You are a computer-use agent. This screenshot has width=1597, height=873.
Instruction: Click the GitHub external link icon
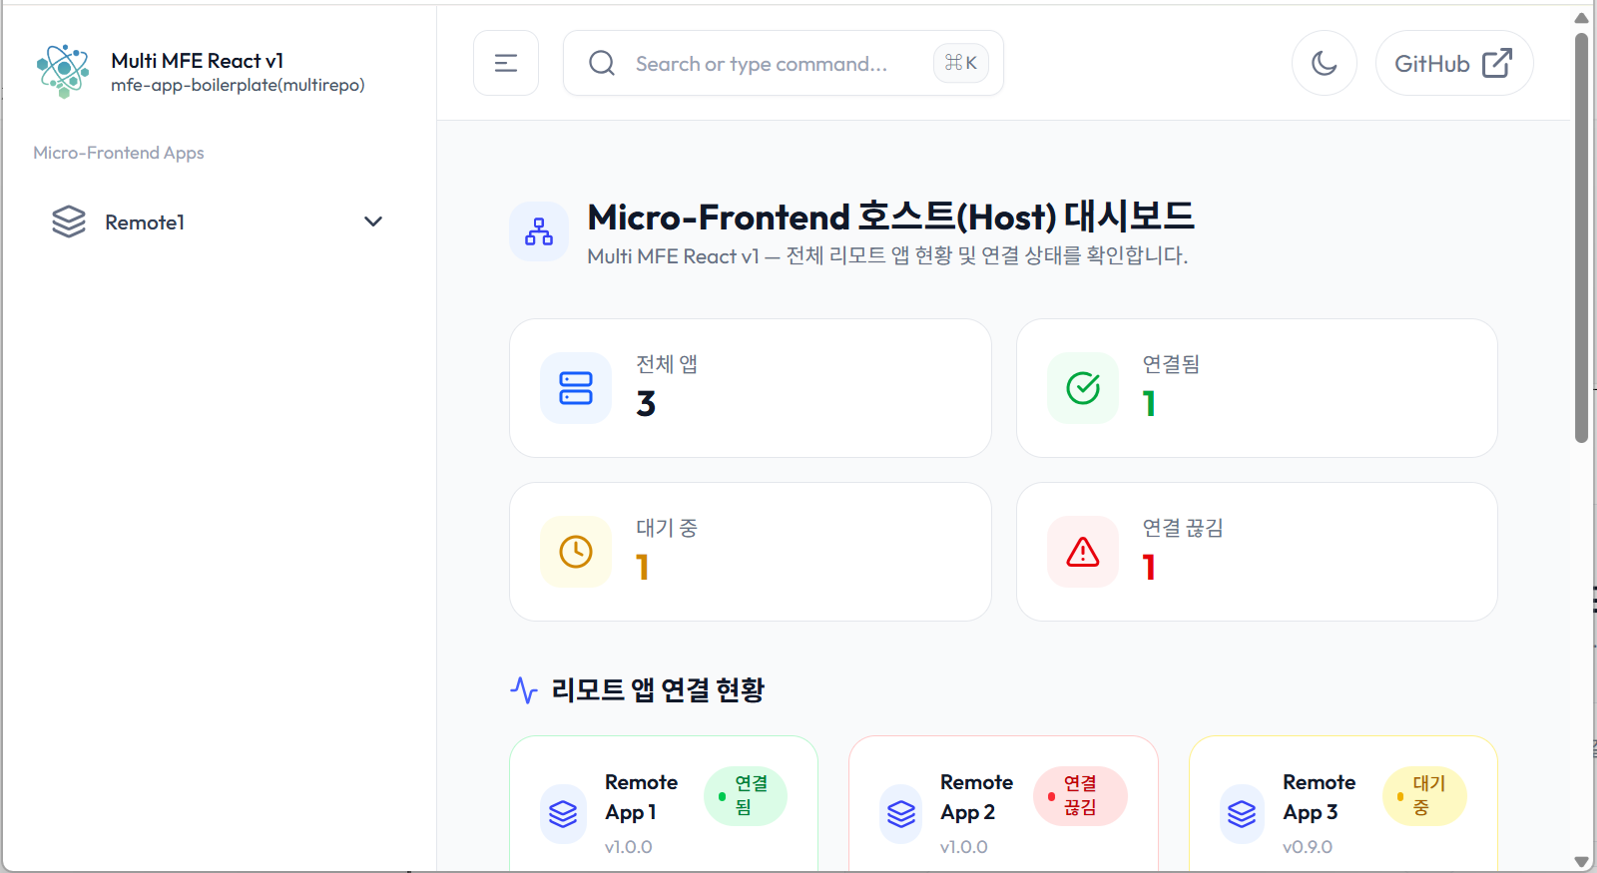tap(1496, 62)
